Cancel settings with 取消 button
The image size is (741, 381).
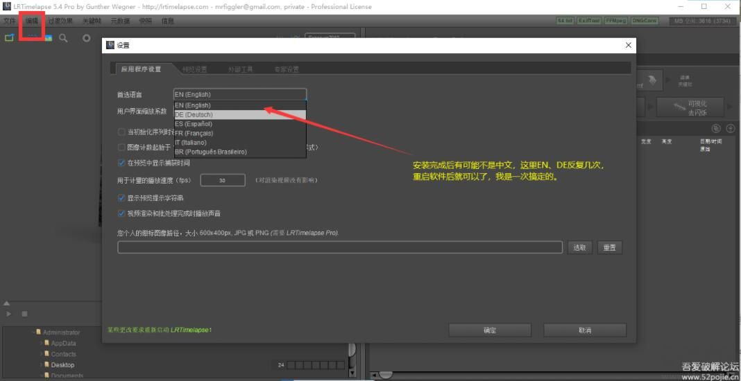585,330
